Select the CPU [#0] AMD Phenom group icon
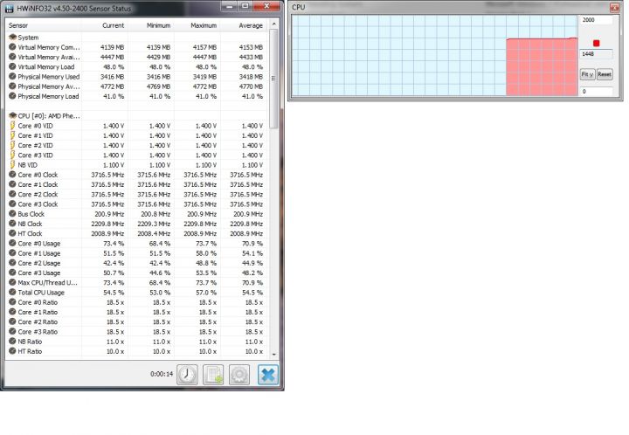This screenshot has height=435, width=629. pos(12,116)
